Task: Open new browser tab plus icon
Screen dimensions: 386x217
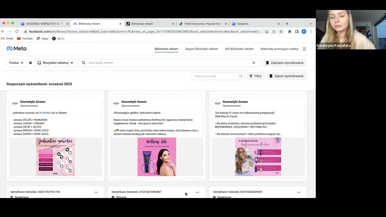Action: pos(287,24)
